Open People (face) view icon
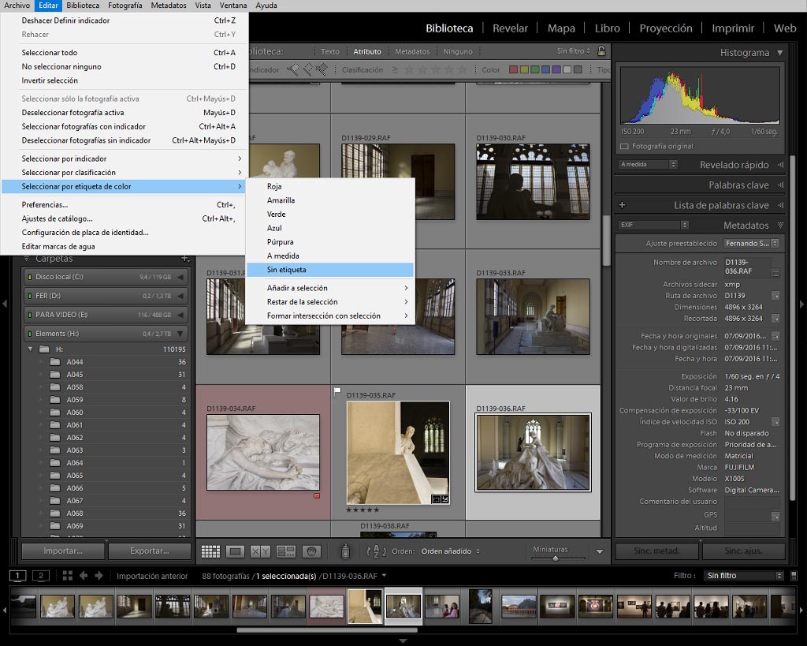Image resolution: width=807 pixels, height=646 pixels. pyautogui.click(x=311, y=551)
